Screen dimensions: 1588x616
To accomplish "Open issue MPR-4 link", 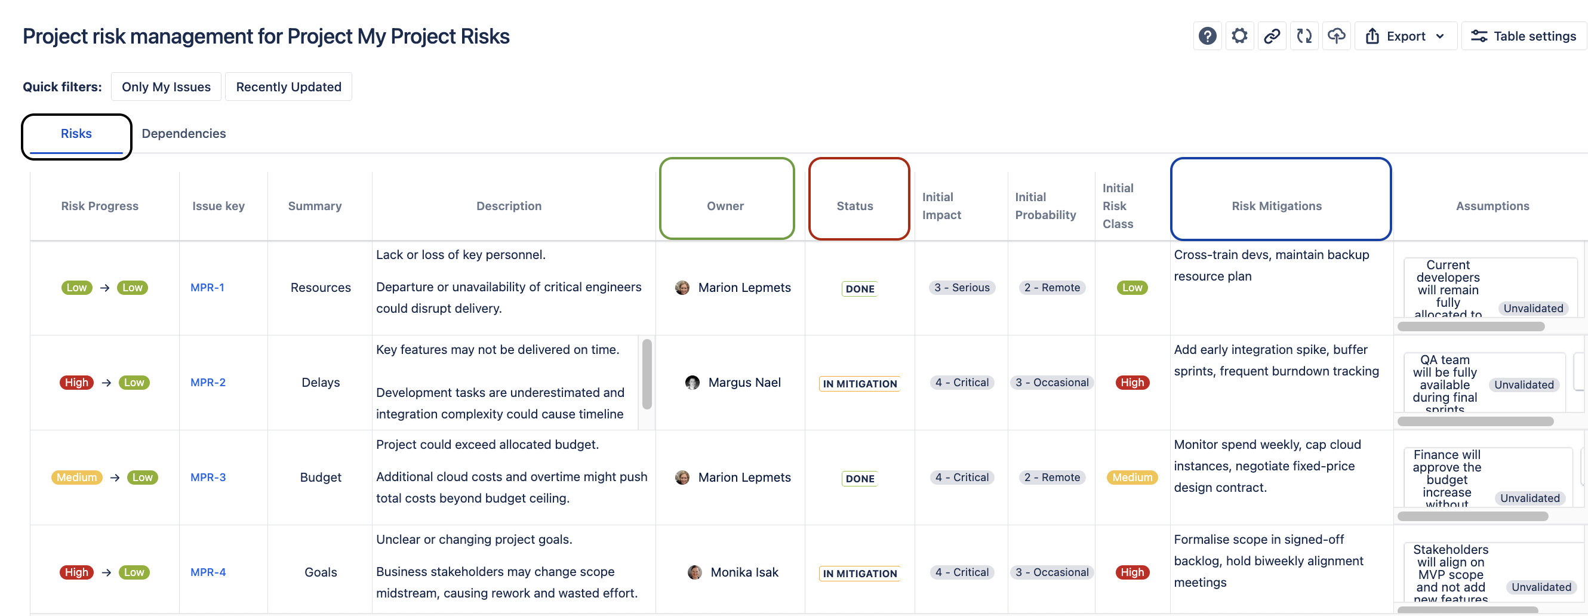I will (208, 572).
